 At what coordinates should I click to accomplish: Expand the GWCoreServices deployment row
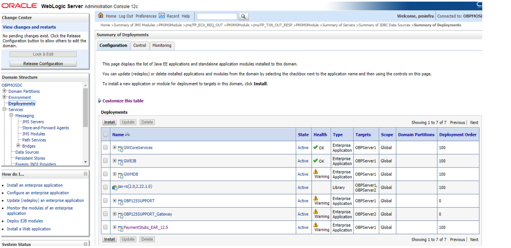pyautogui.click(x=114, y=147)
